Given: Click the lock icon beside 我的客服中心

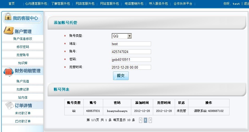Looking at the screenshot, I should pos(8,17).
